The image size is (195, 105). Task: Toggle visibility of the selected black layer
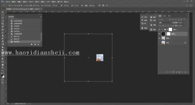(x=159, y=34)
